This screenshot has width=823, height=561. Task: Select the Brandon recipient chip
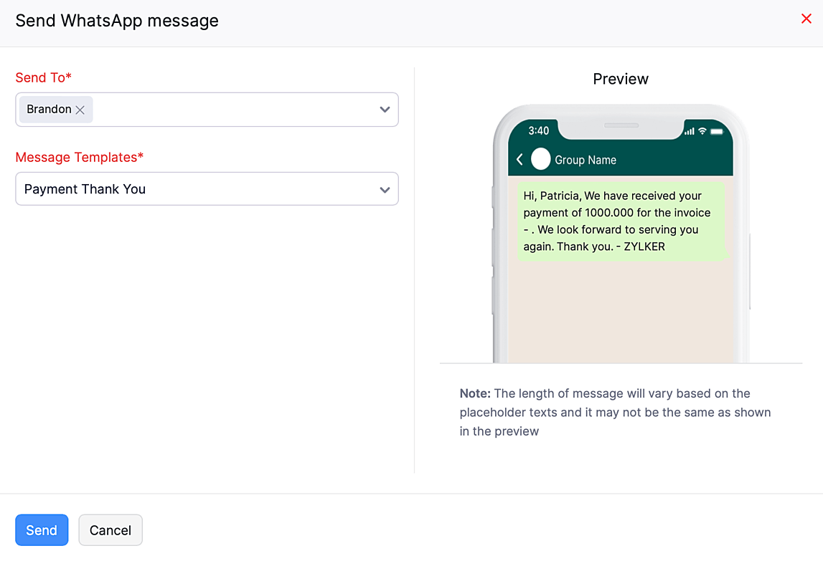pos(48,109)
